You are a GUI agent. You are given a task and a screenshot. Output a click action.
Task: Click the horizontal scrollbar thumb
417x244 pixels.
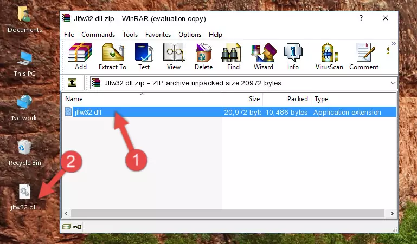(x=228, y=213)
